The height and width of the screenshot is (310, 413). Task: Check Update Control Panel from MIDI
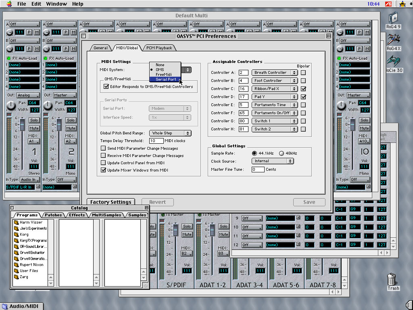[x=103, y=163]
